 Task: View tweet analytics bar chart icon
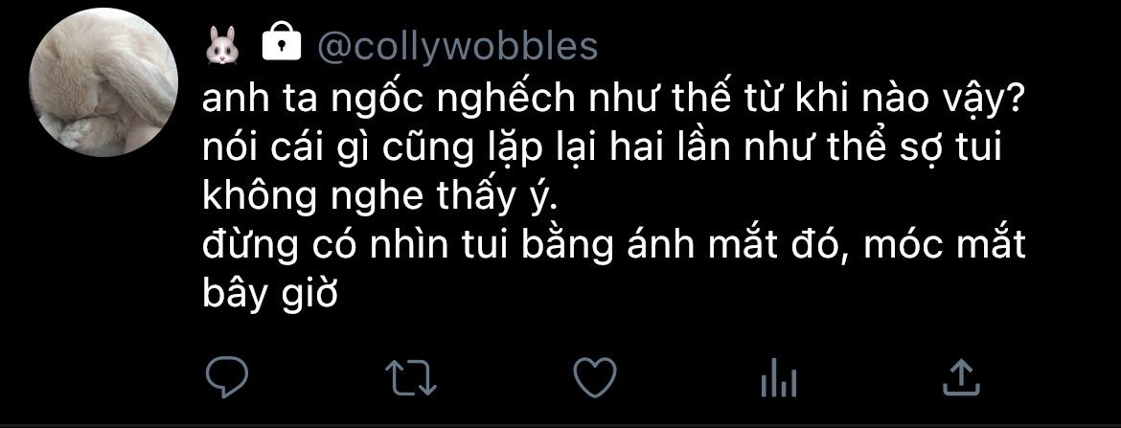click(779, 378)
